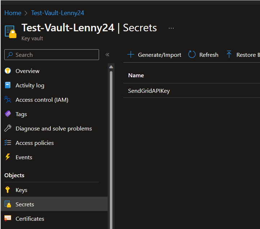Click the Refresh button label
260x229 pixels.
tap(209, 55)
